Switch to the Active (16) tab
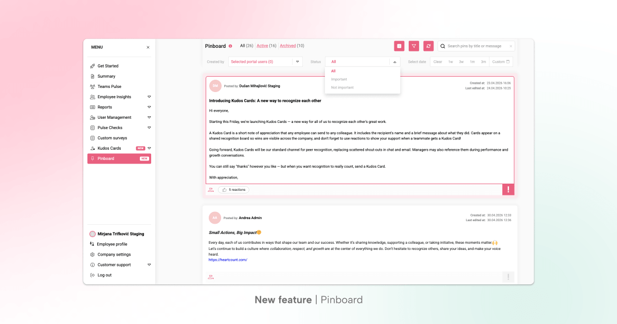 266,46
